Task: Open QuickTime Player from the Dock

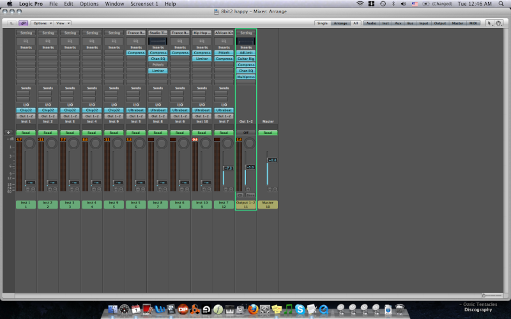Action: pyautogui.click(x=324, y=309)
